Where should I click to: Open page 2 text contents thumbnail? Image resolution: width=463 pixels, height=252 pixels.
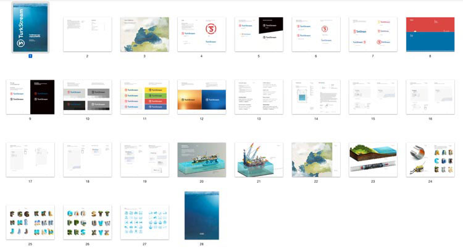pos(88,34)
